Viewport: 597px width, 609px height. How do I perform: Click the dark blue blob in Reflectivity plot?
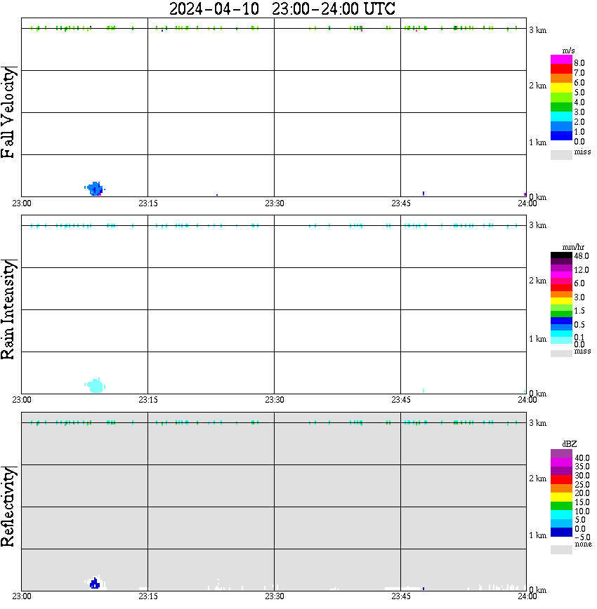[x=95, y=583]
